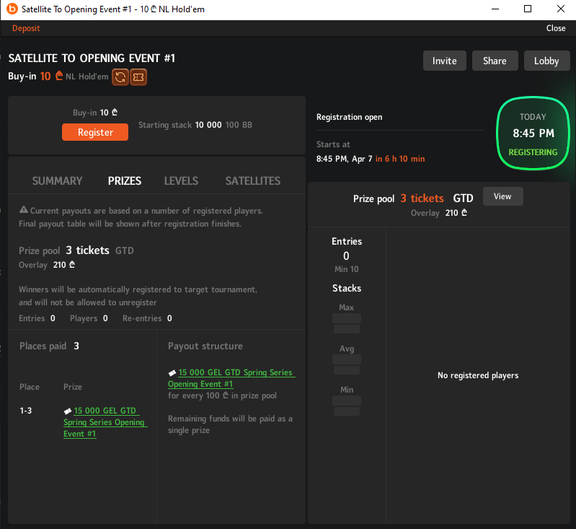
Task: Click the 'Entries' header in the right panel
Action: point(347,241)
